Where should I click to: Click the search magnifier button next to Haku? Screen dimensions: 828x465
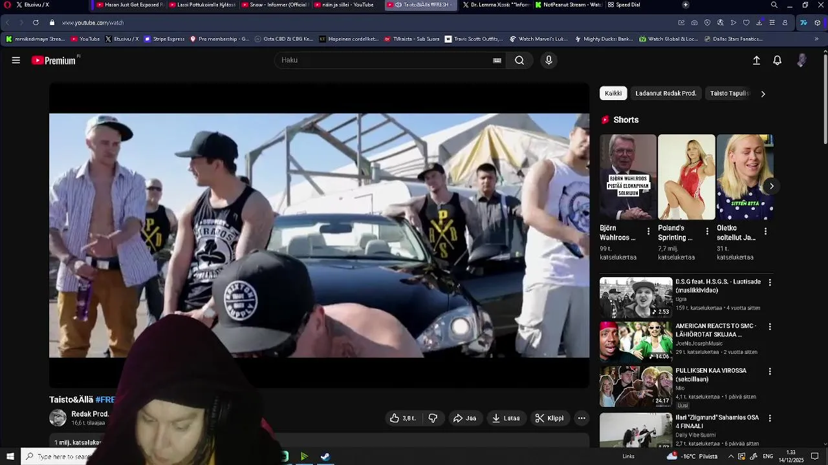[519, 60]
